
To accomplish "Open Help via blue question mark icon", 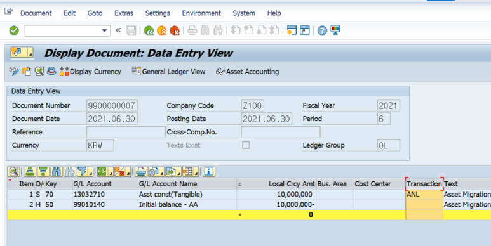I will [x=322, y=30].
